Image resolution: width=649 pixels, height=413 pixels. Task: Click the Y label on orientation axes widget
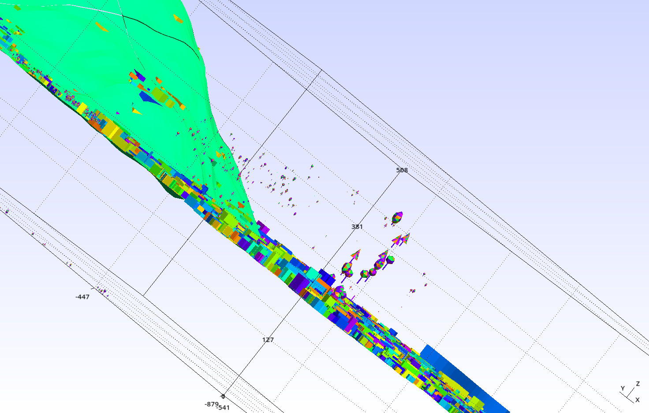click(623, 388)
